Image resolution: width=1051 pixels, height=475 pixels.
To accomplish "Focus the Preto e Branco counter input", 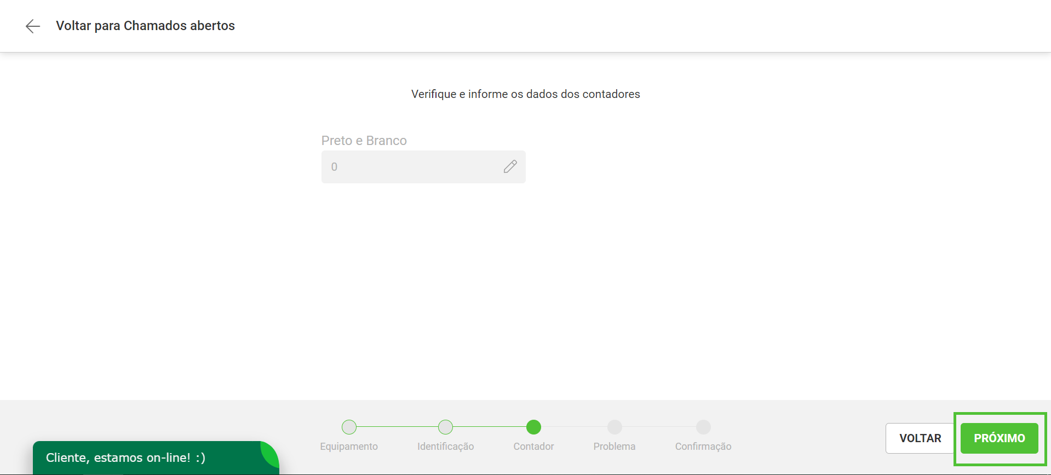I will 423,167.
